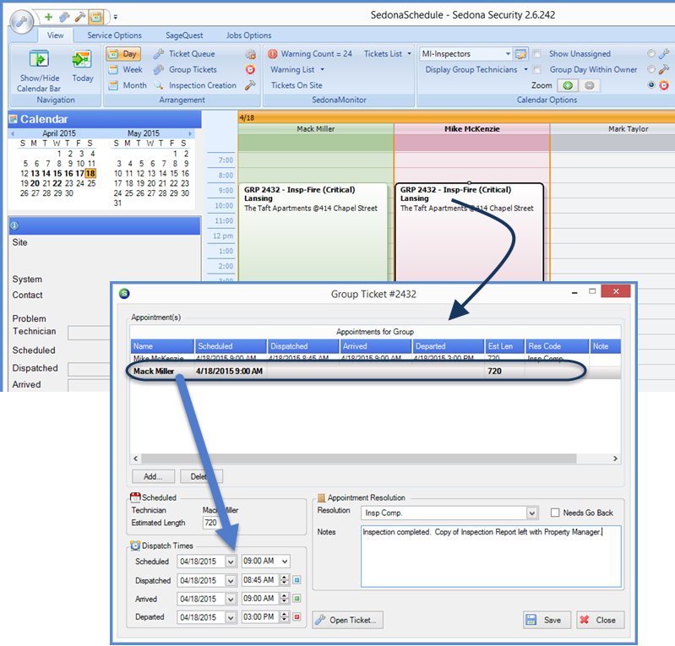Screen dimensions: 675x646
Task: Open the quick access toolbar customize arrow
Action: point(116,17)
